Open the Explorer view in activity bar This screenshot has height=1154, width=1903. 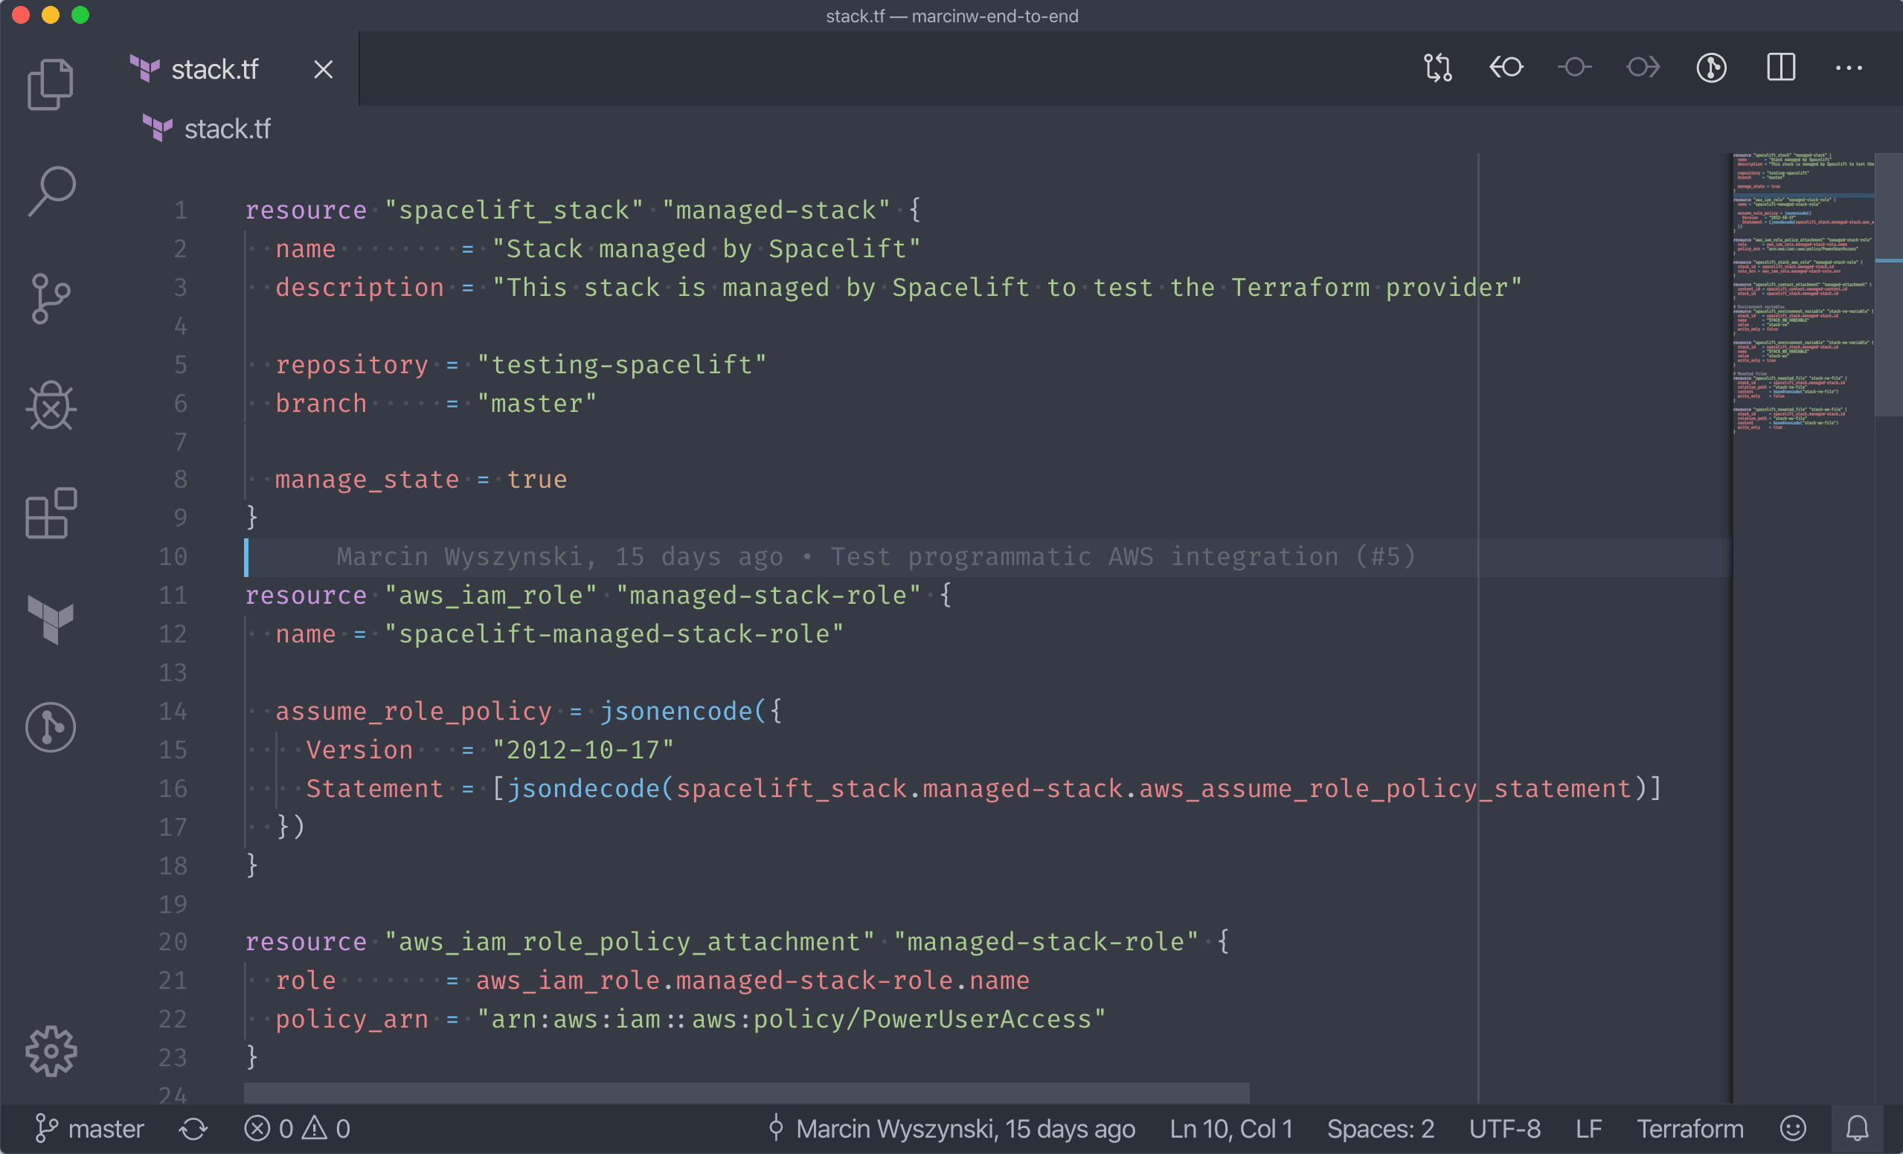(x=51, y=84)
